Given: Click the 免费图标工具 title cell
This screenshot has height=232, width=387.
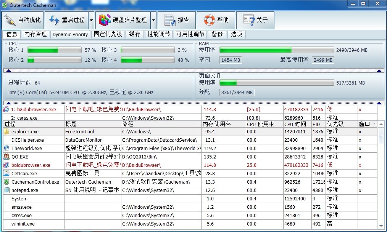Looking at the screenshot, I should [82, 173].
